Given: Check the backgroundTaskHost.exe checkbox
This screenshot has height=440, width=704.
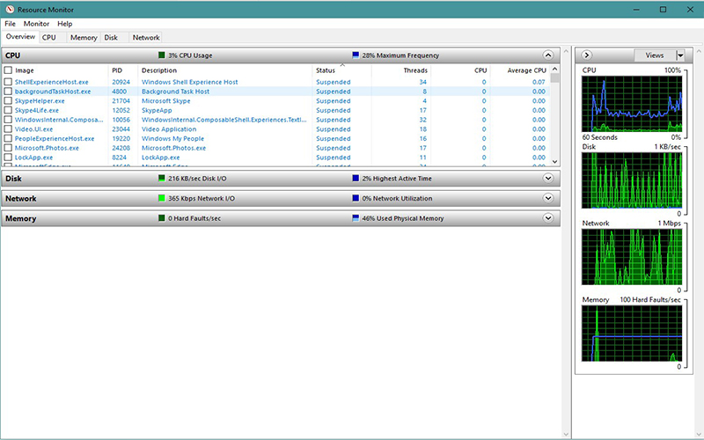Looking at the screenshot, I should tap(8, 92).
